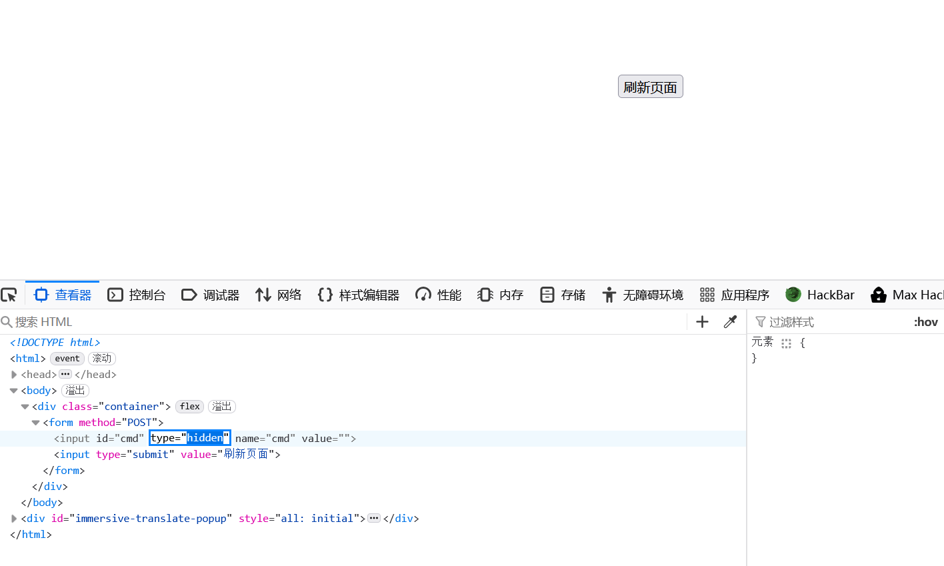Select the closing </body> tag
Screen dimensions: 944x566
point(42,502)
